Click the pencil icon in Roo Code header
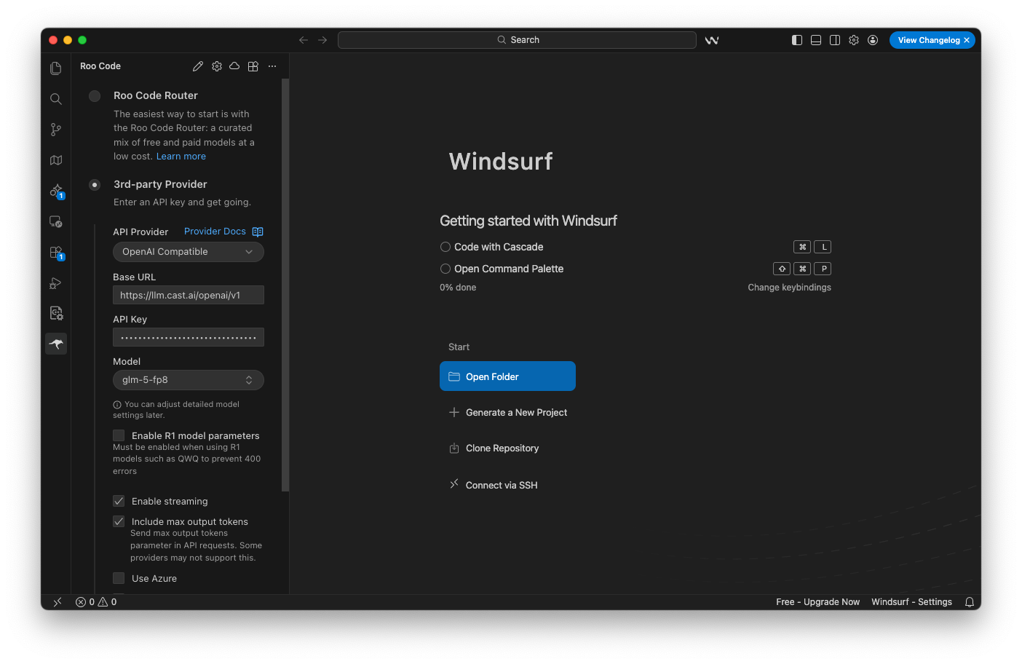The width and height of the screenshot is (1022, 664). (198, 66)
